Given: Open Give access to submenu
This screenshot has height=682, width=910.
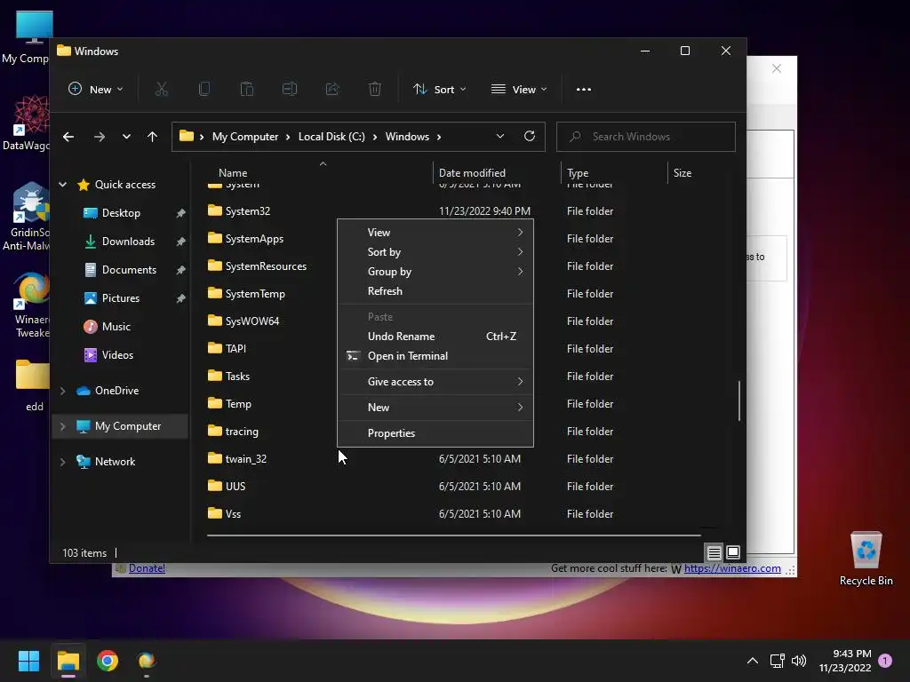Looking at the screenshot, I should [435, 382].
